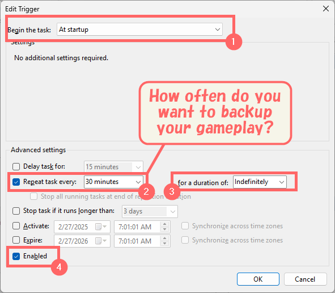Decrease the Expire time with down arrow
The width and height of the screenshot is (335, 293).
coord(164,244)
